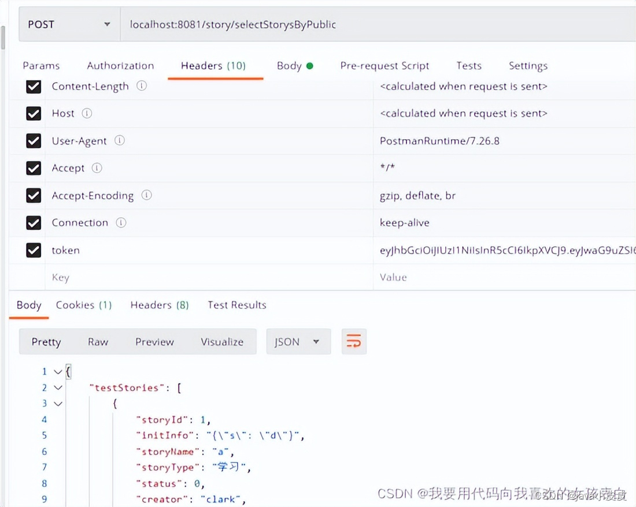This screenshot has width=636, height=507.
Task: Open the Test Results tab
Action: (237, 305)
